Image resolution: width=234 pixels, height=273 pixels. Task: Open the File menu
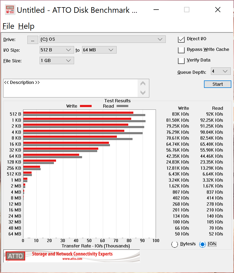click(x=8, y=26)
